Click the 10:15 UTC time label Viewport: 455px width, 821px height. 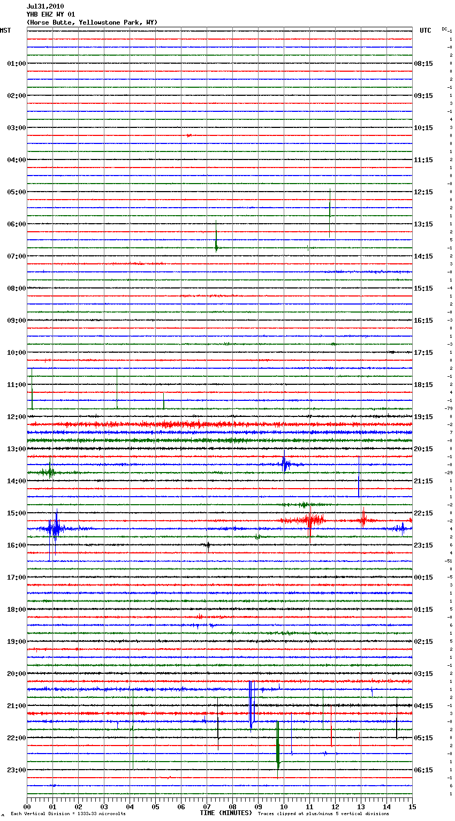click(x=423, y=128)
